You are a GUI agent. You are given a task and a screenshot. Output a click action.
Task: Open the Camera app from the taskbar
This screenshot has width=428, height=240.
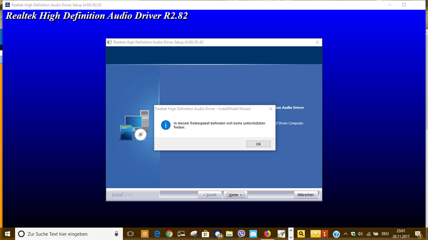[253, 234]
